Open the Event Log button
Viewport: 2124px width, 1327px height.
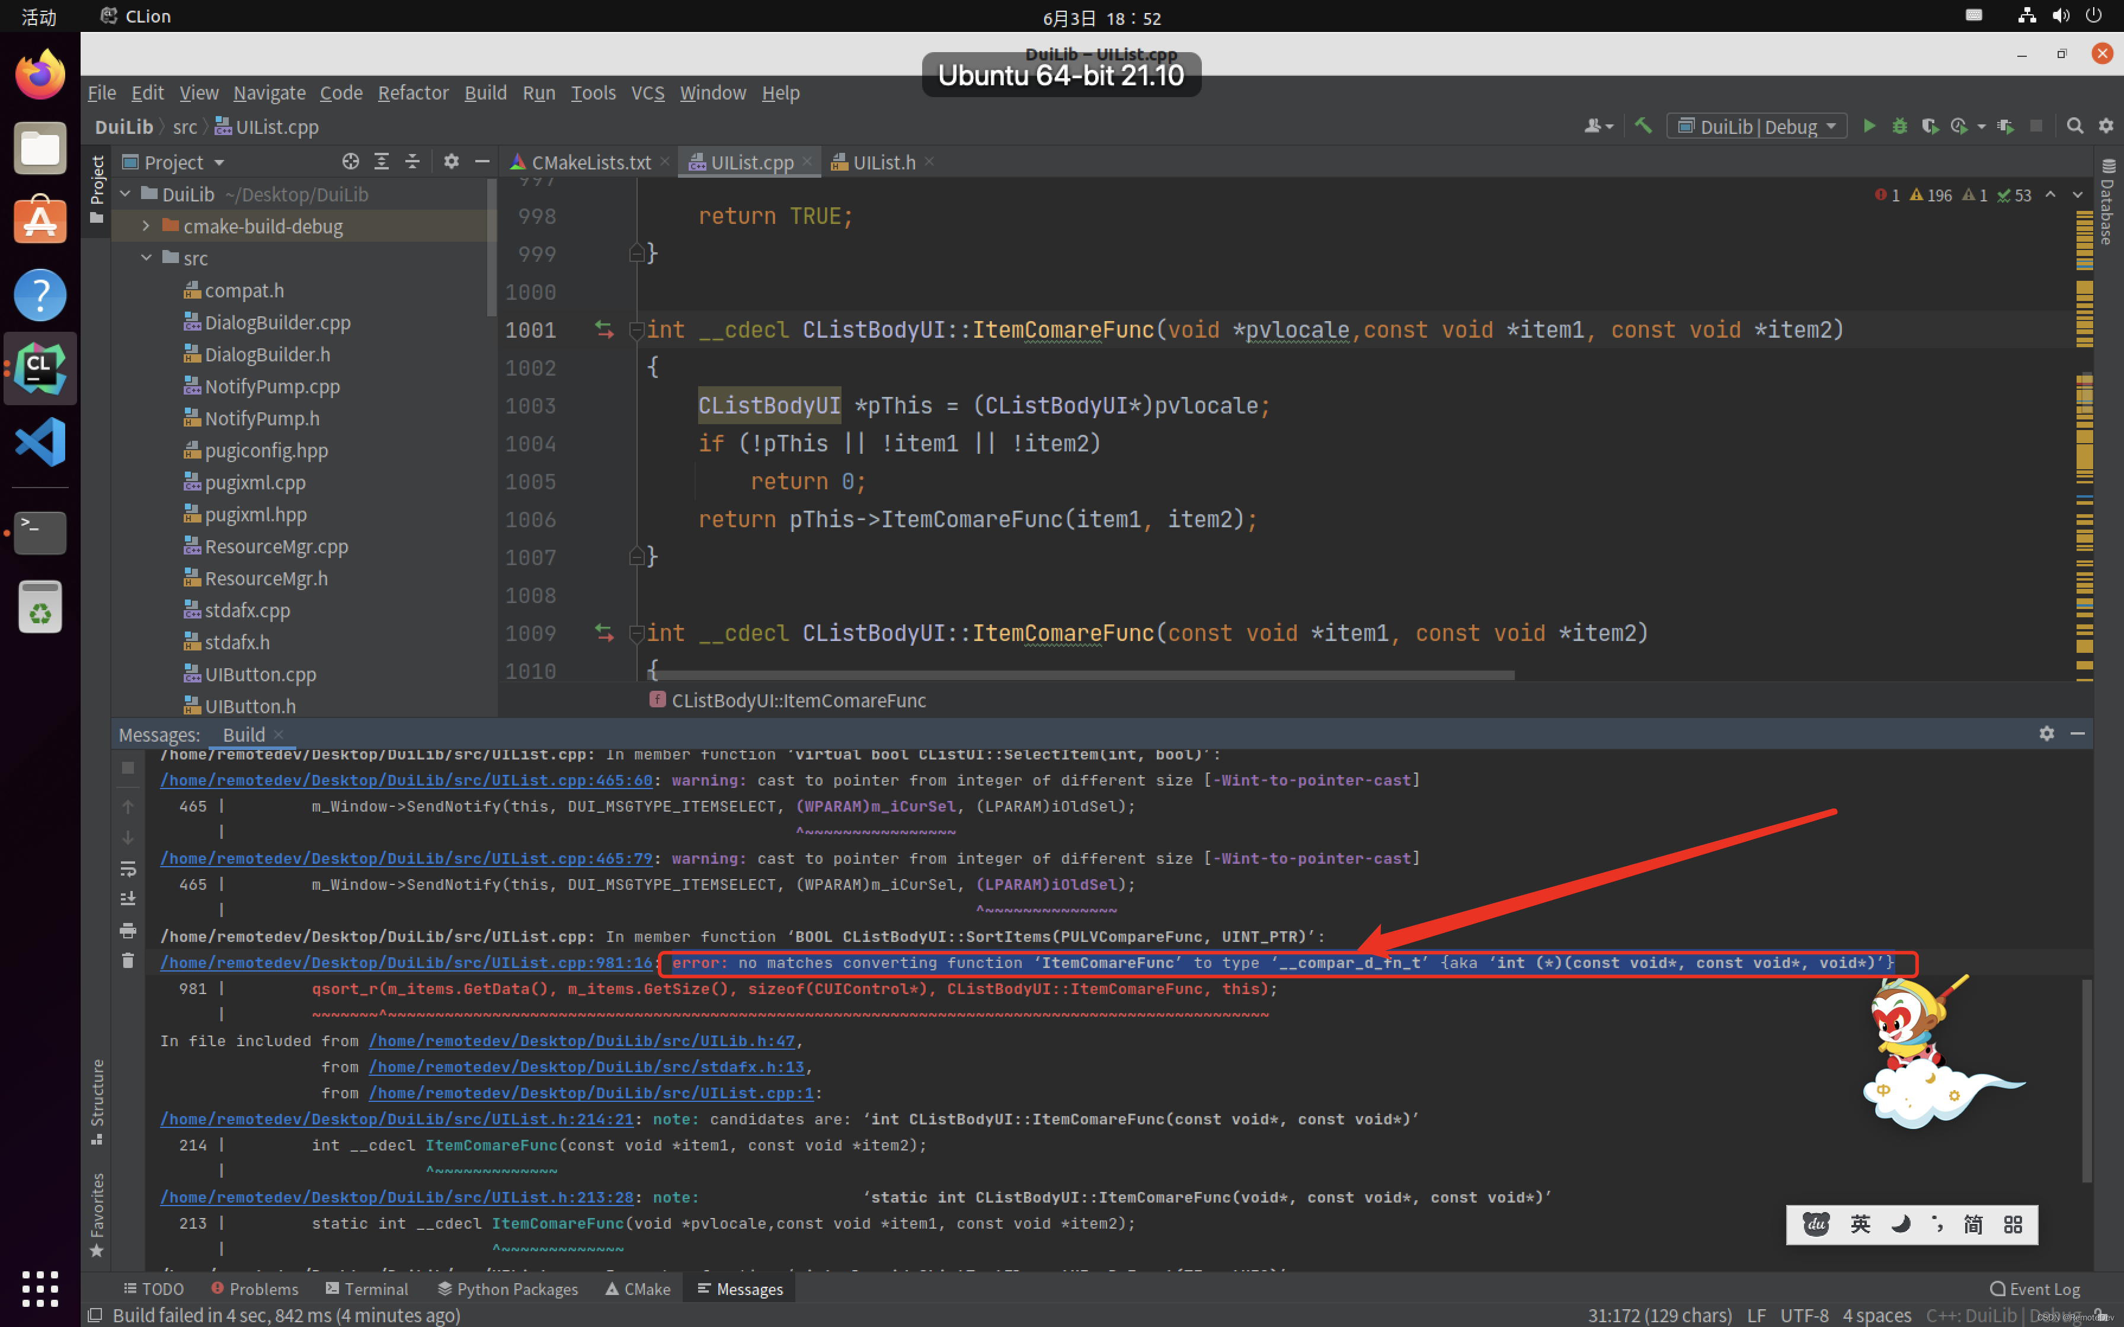2035,1288
